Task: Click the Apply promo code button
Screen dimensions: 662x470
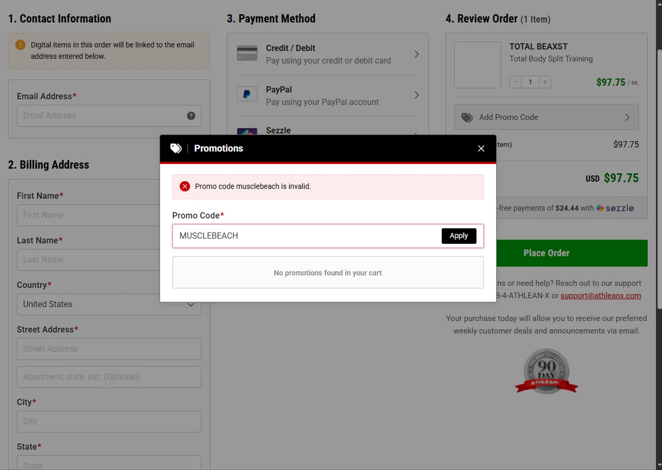Action: pos(459,236)
